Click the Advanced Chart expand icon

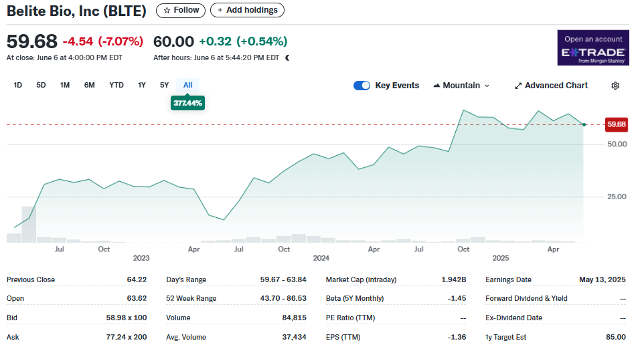tap(517, 86)
